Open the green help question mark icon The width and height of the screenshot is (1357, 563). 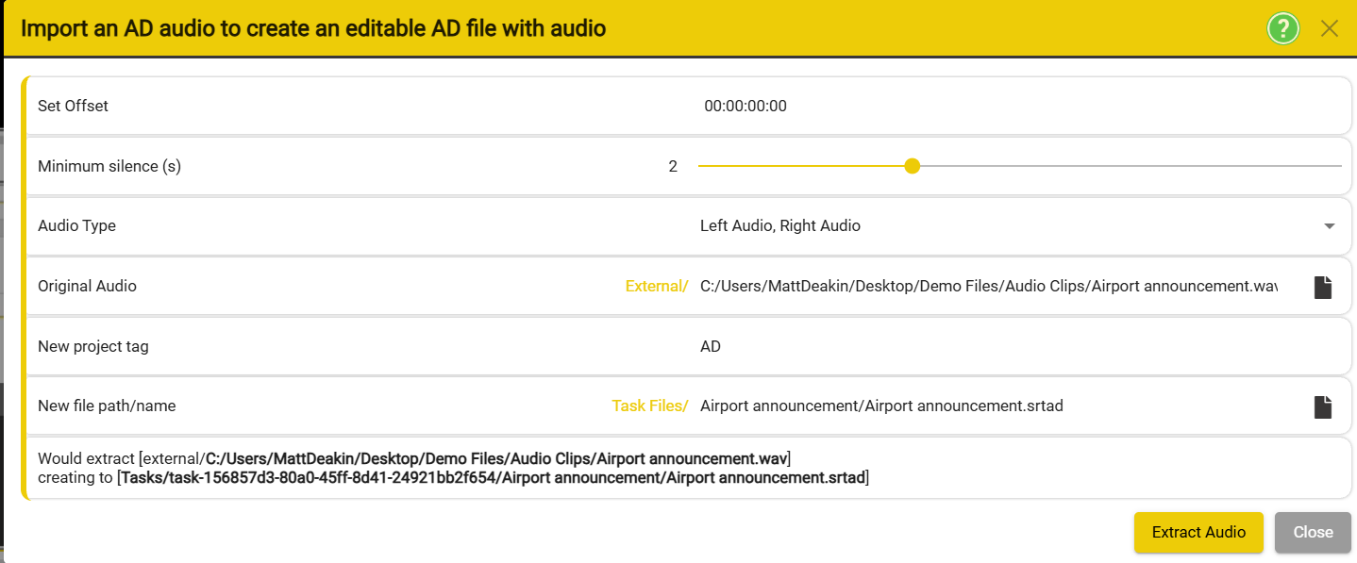pyautogui.click(x=1282, y=28)
